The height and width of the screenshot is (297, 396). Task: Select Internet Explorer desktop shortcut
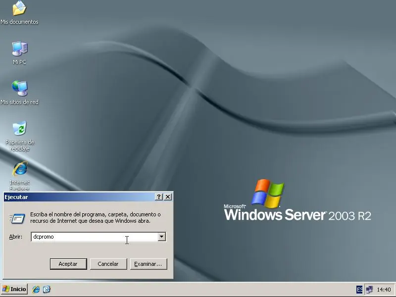19,176
